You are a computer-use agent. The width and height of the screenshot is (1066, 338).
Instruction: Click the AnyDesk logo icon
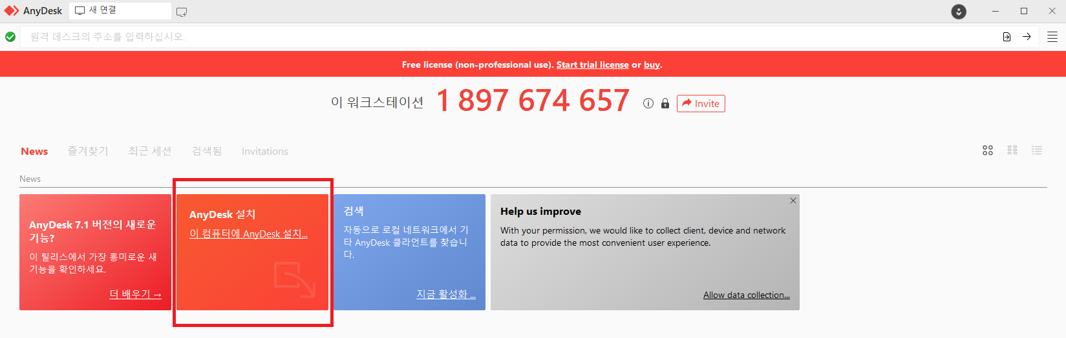(12, 11)
